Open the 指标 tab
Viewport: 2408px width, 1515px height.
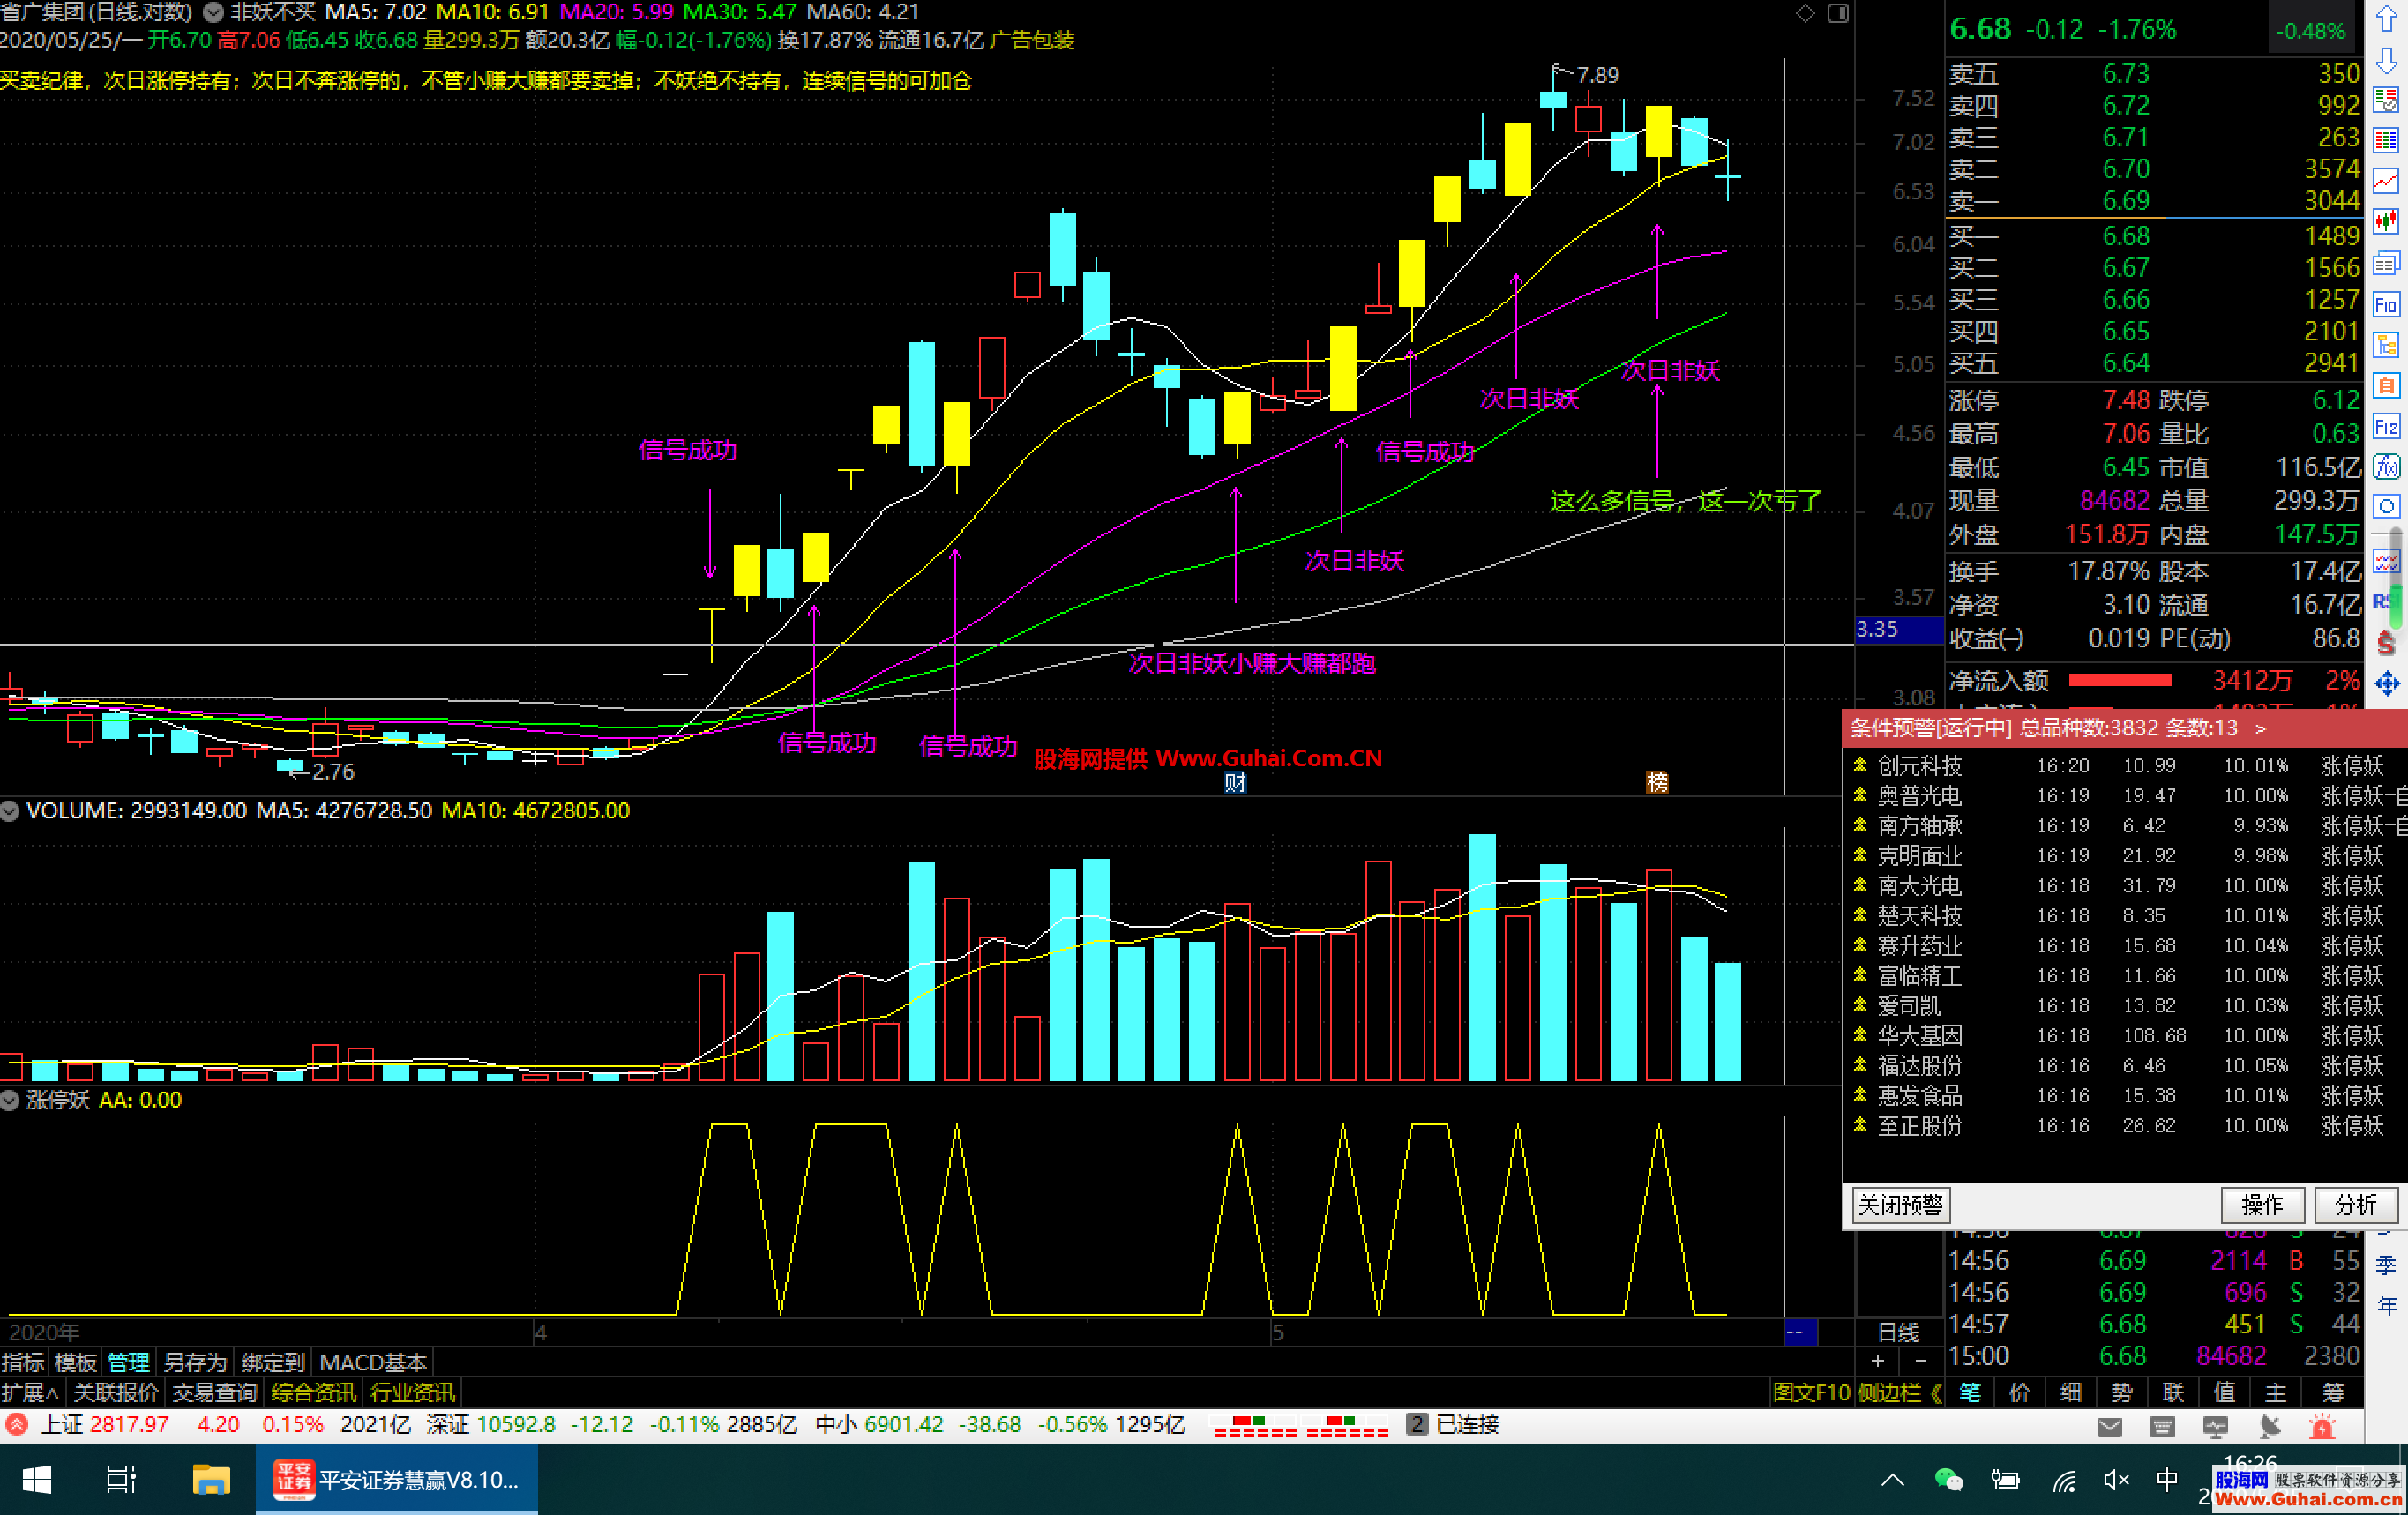23,1362
